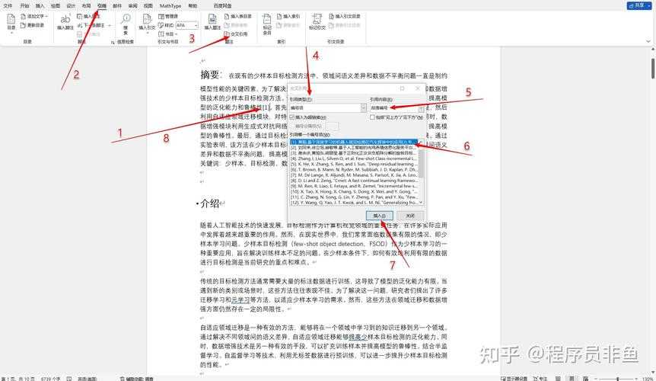Image resolution: width=656 pixels, height=381 pixels.
Task: Select reference [5] X. He, X. Zhang
Action: (354, 164)
